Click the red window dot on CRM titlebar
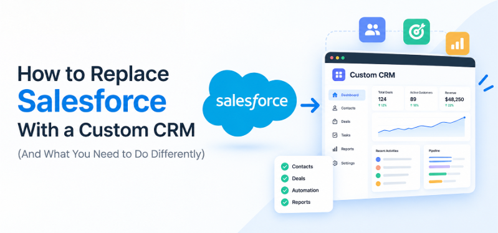498x233 pixels. click(332, 58)
